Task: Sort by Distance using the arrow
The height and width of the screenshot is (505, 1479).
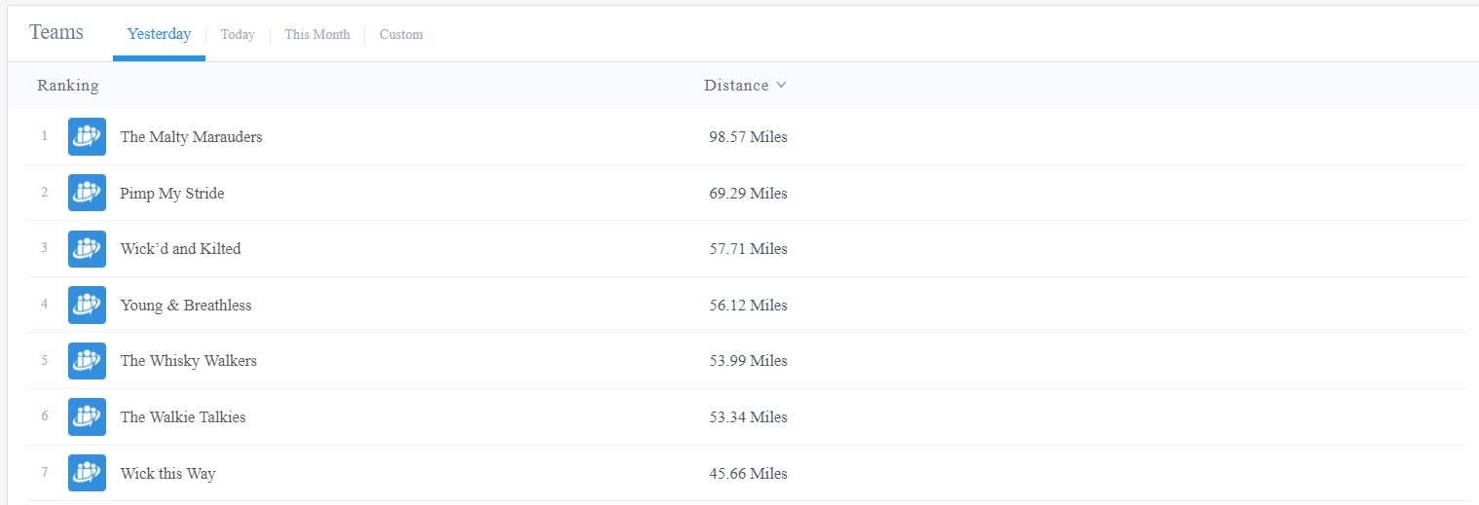Action: [x=781, y=86]
